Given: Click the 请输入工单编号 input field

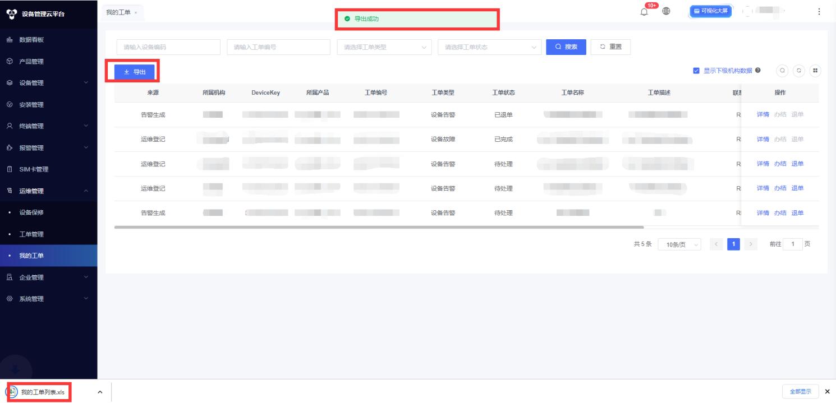Looking at the screenshot, I should tap(278, 47).
